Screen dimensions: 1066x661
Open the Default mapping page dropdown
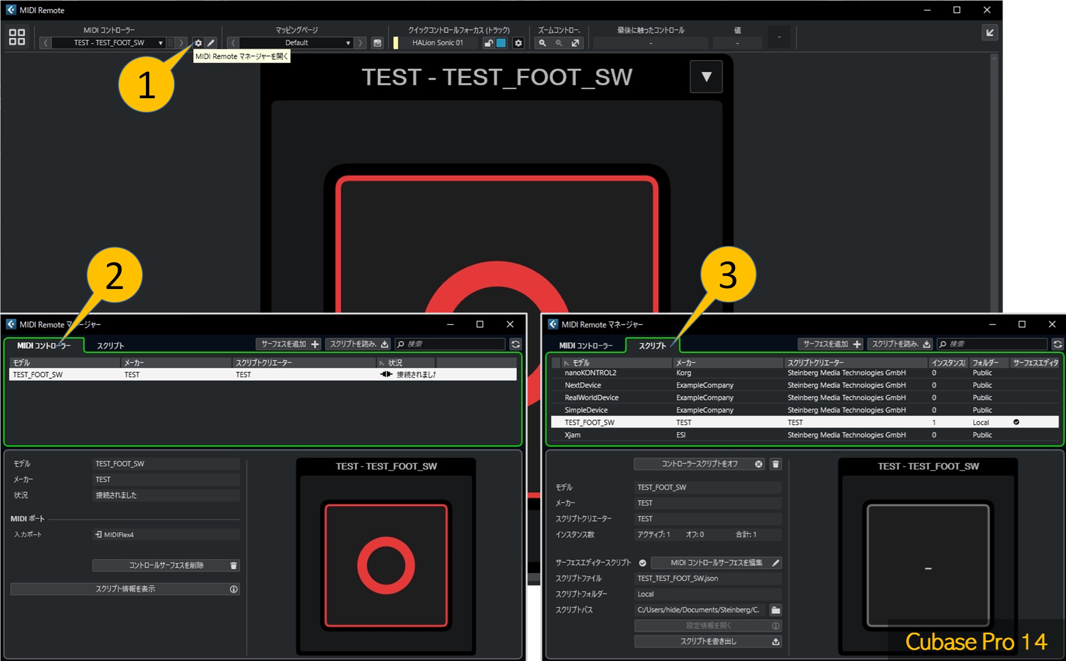[297, 43]
